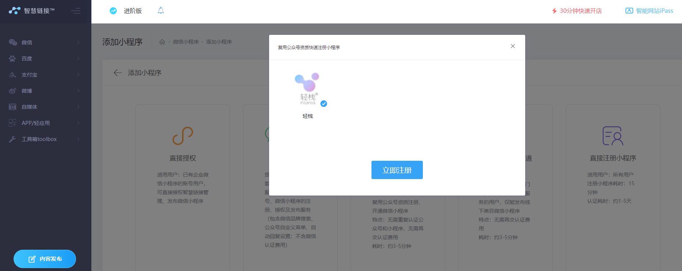Select the 轻栈 account thumbnail

pyautogui.click(x=308, y=89)
